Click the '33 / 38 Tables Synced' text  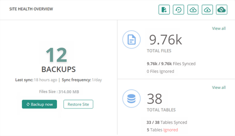167,122
